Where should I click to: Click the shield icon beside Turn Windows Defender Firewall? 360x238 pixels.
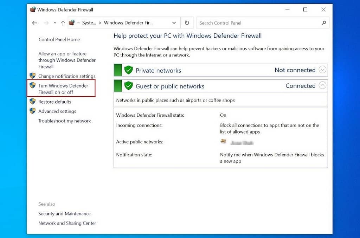[x=33, y=85]
